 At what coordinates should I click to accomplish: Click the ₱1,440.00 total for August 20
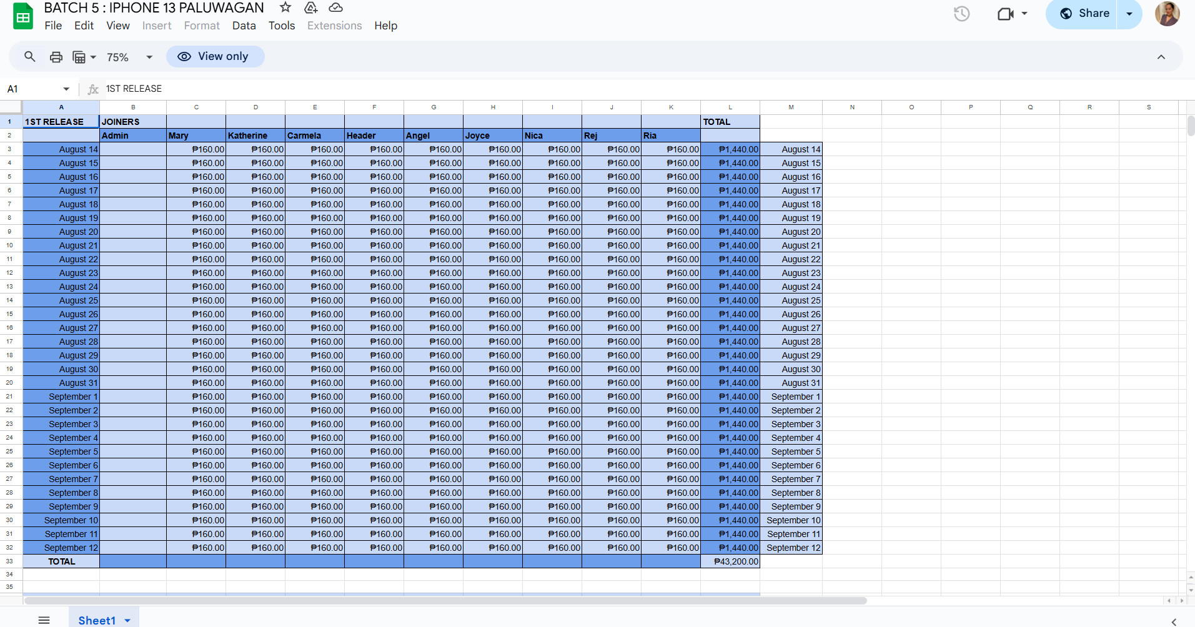(730, 232)
